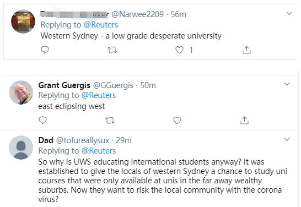301x207 pixels.
Task: Reply to the Narwee2209 tweet
Action: (45, 50)
